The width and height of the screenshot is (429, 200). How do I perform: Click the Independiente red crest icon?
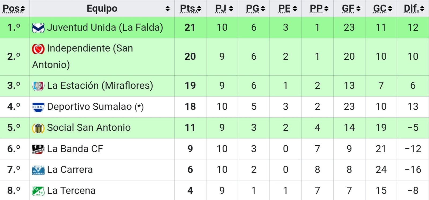click(38, 49)
